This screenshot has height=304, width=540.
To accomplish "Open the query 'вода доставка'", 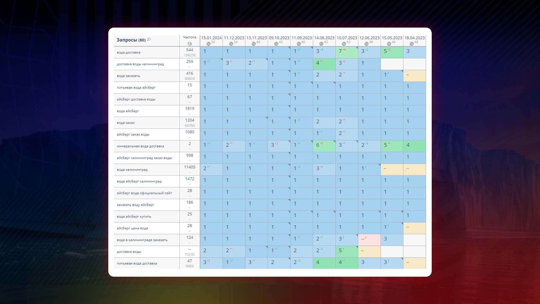I will pyautogui.click(x=129, y=52).
